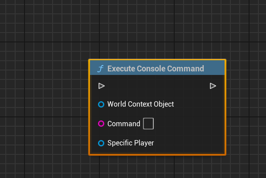Viewport: 266px width, 178px height.
Task: Click the Specific Player label
Action: [131, 143]
